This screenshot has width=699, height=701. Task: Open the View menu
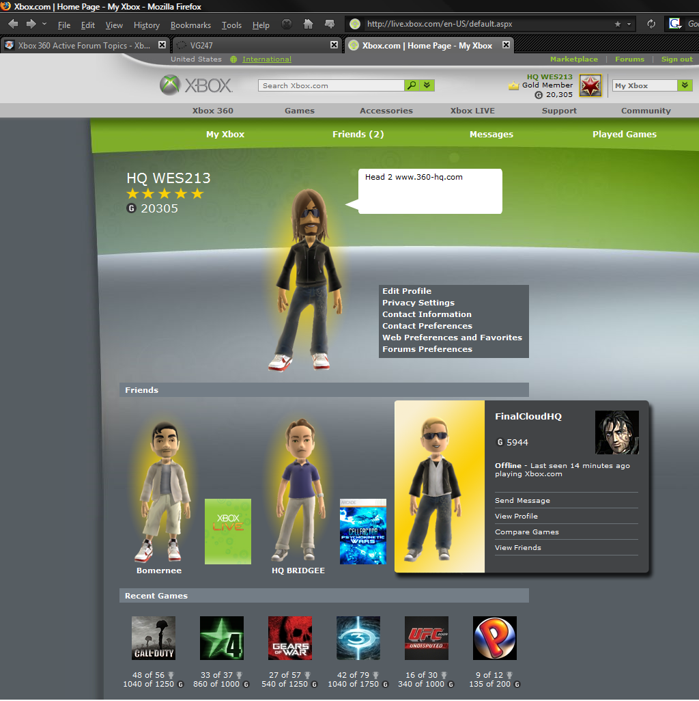(x=114, y=25)
